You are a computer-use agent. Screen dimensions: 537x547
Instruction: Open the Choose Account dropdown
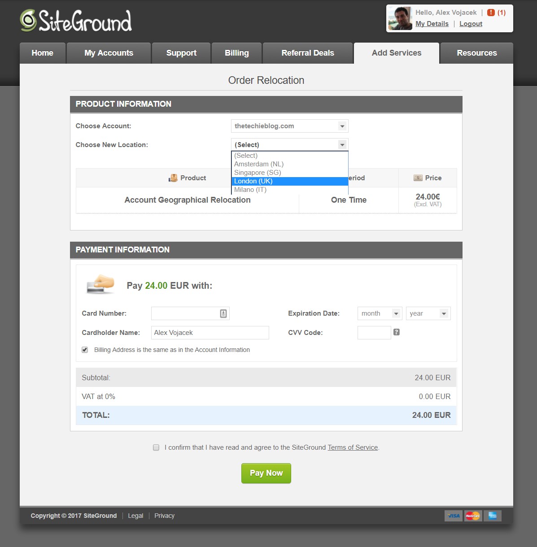(x=289, y=126)
